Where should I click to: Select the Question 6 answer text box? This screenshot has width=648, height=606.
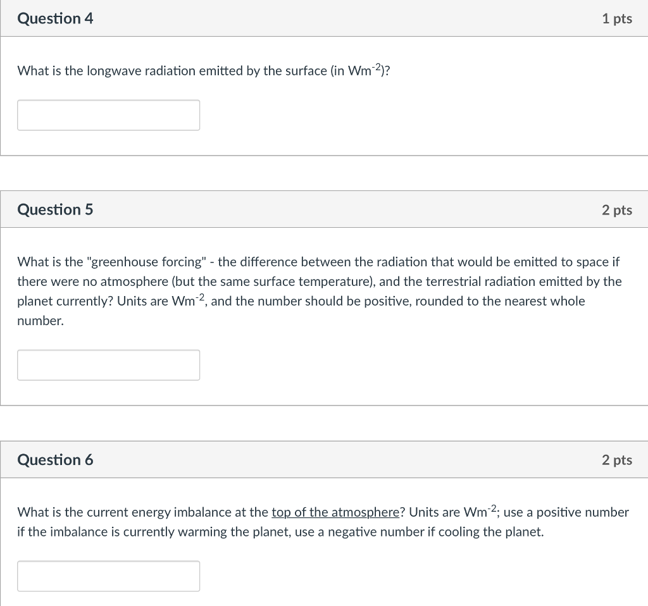108,576
